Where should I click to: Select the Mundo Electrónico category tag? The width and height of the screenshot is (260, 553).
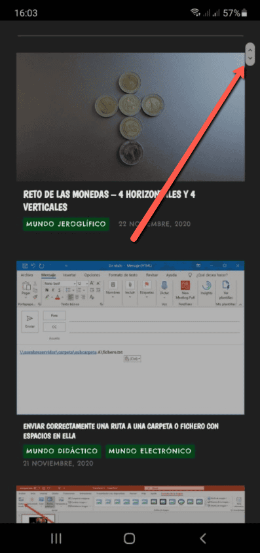[150, 451]
